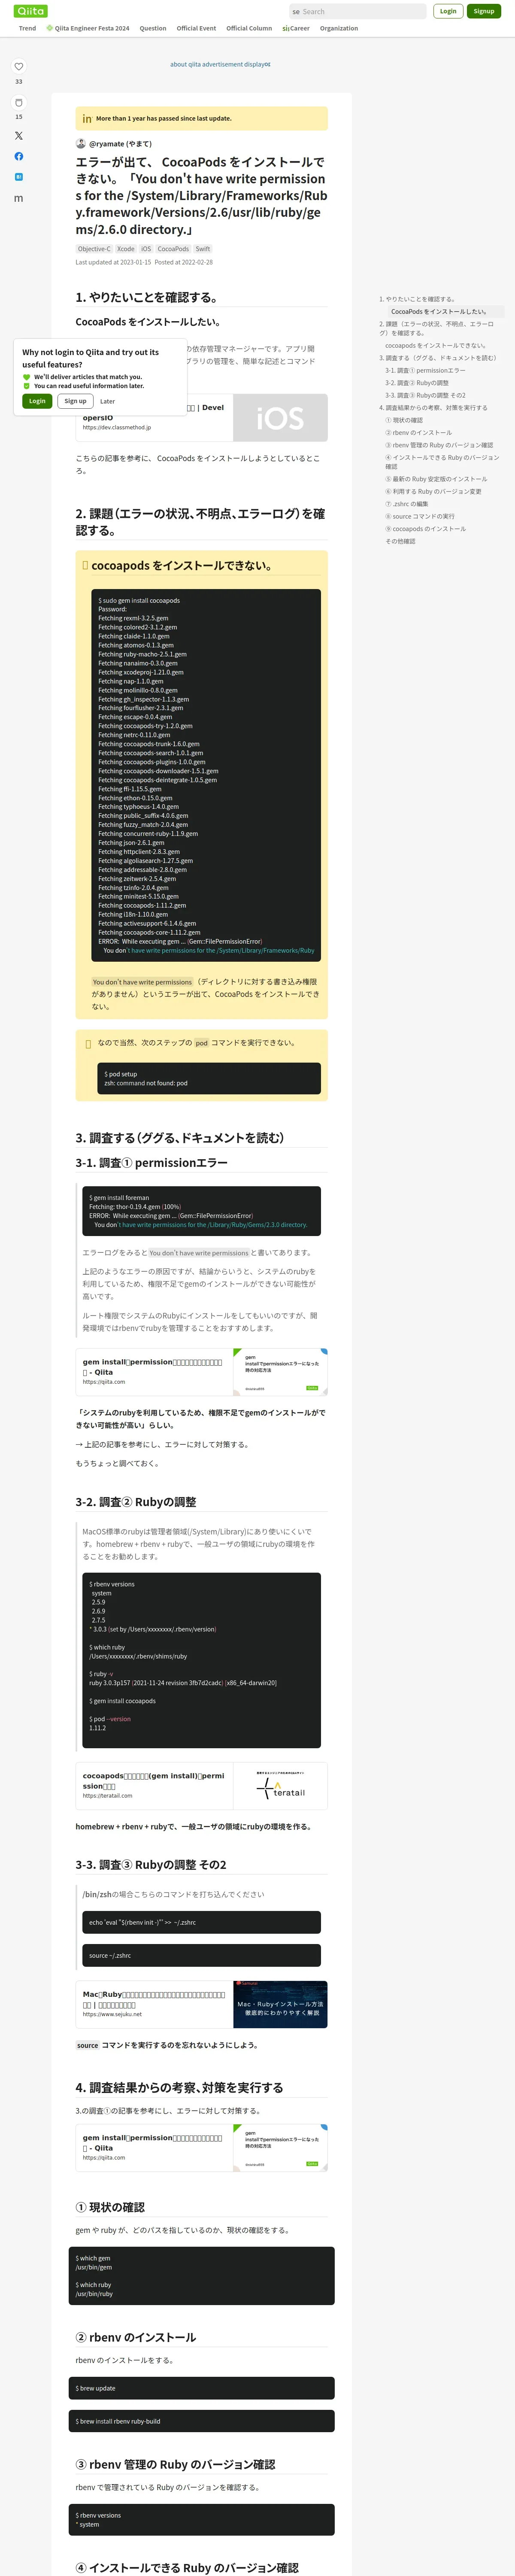Open first 'gem install permission' Qiita link card

pyautogui.click(x=202, y=1372)
